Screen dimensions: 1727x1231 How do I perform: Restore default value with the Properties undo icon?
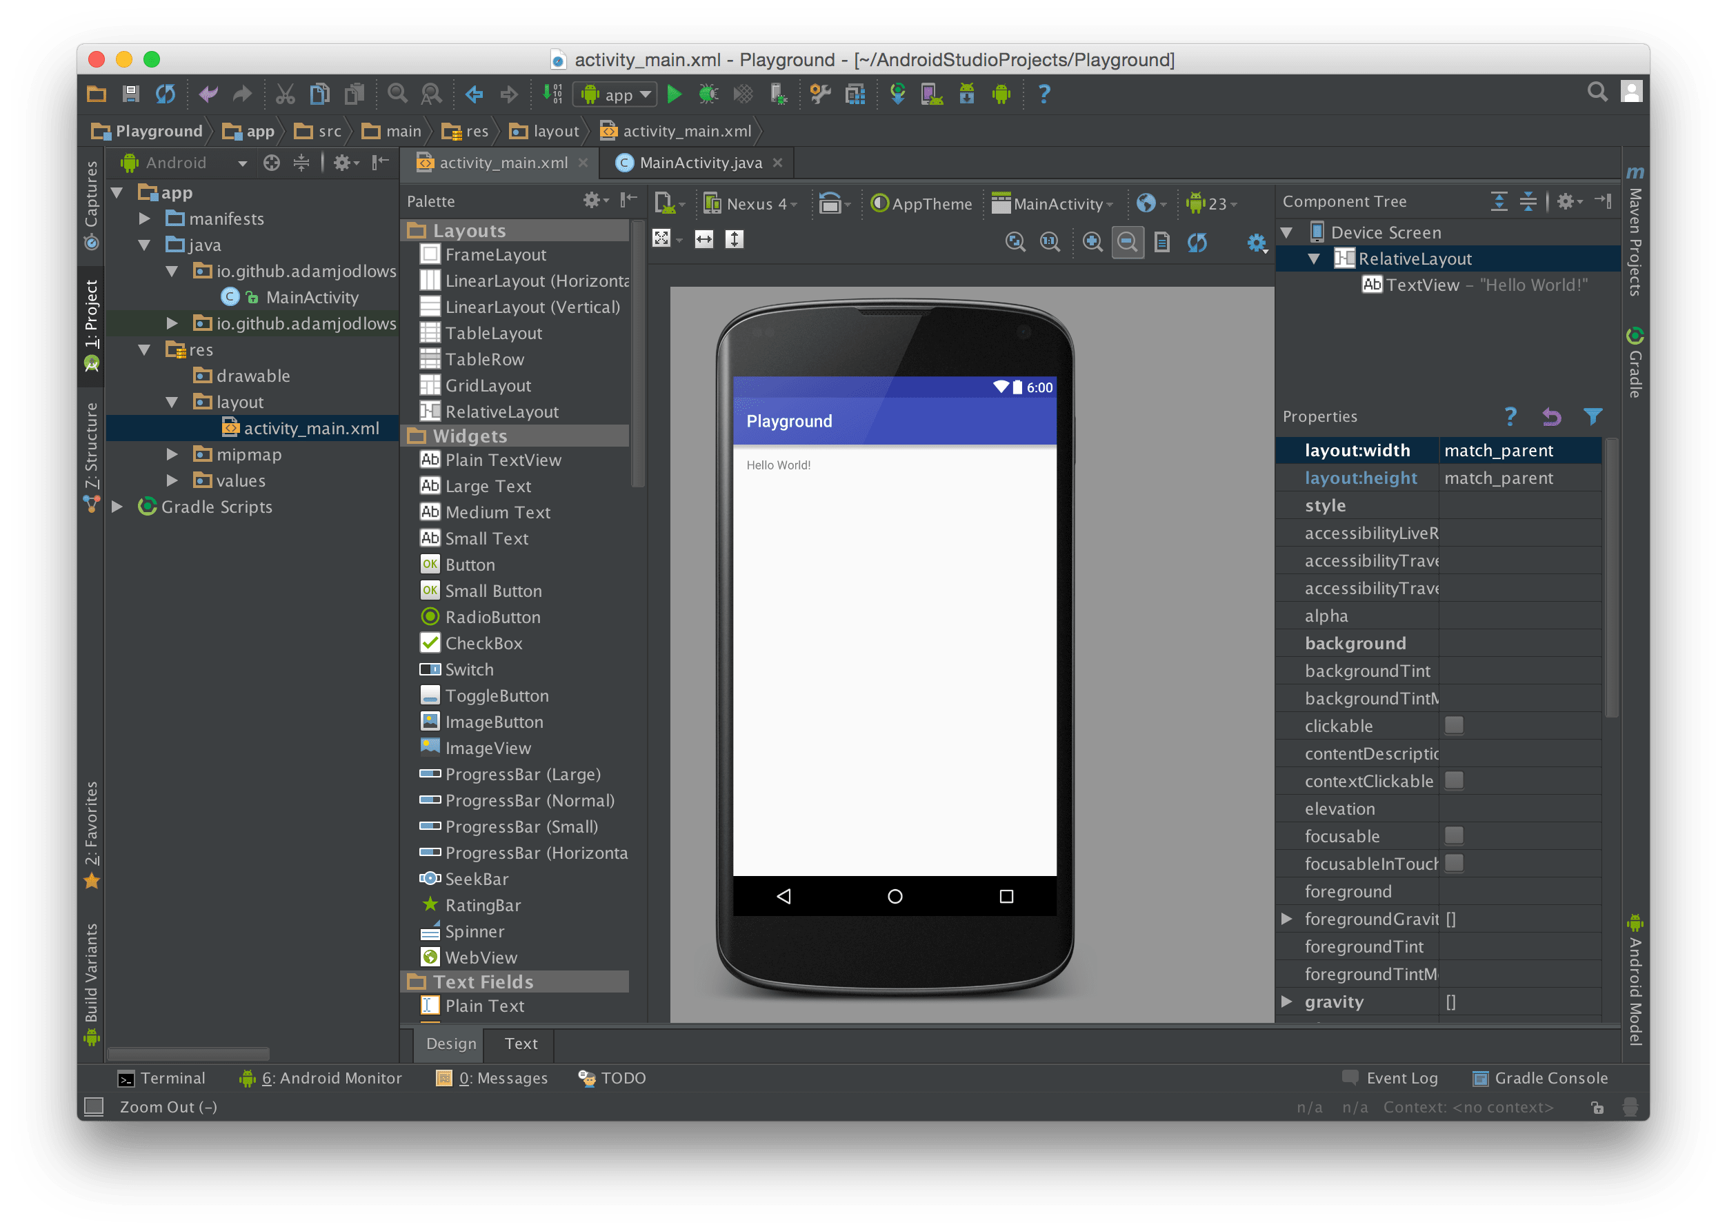pos(1551,416)
